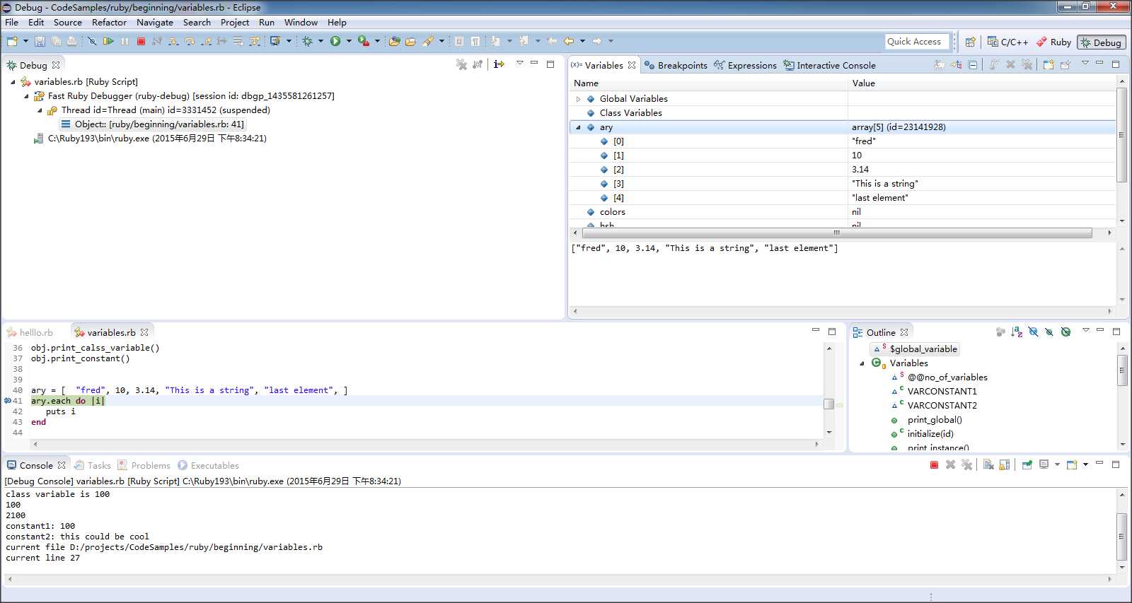The width and height of the screenshot is (1132, 603).
Task: Open the Problems tab
Action: [144, 465]
